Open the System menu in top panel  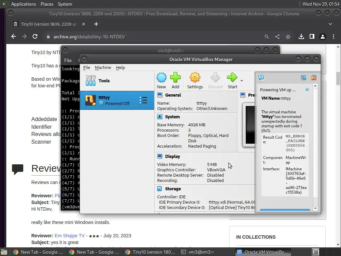(x=65, y=4)
